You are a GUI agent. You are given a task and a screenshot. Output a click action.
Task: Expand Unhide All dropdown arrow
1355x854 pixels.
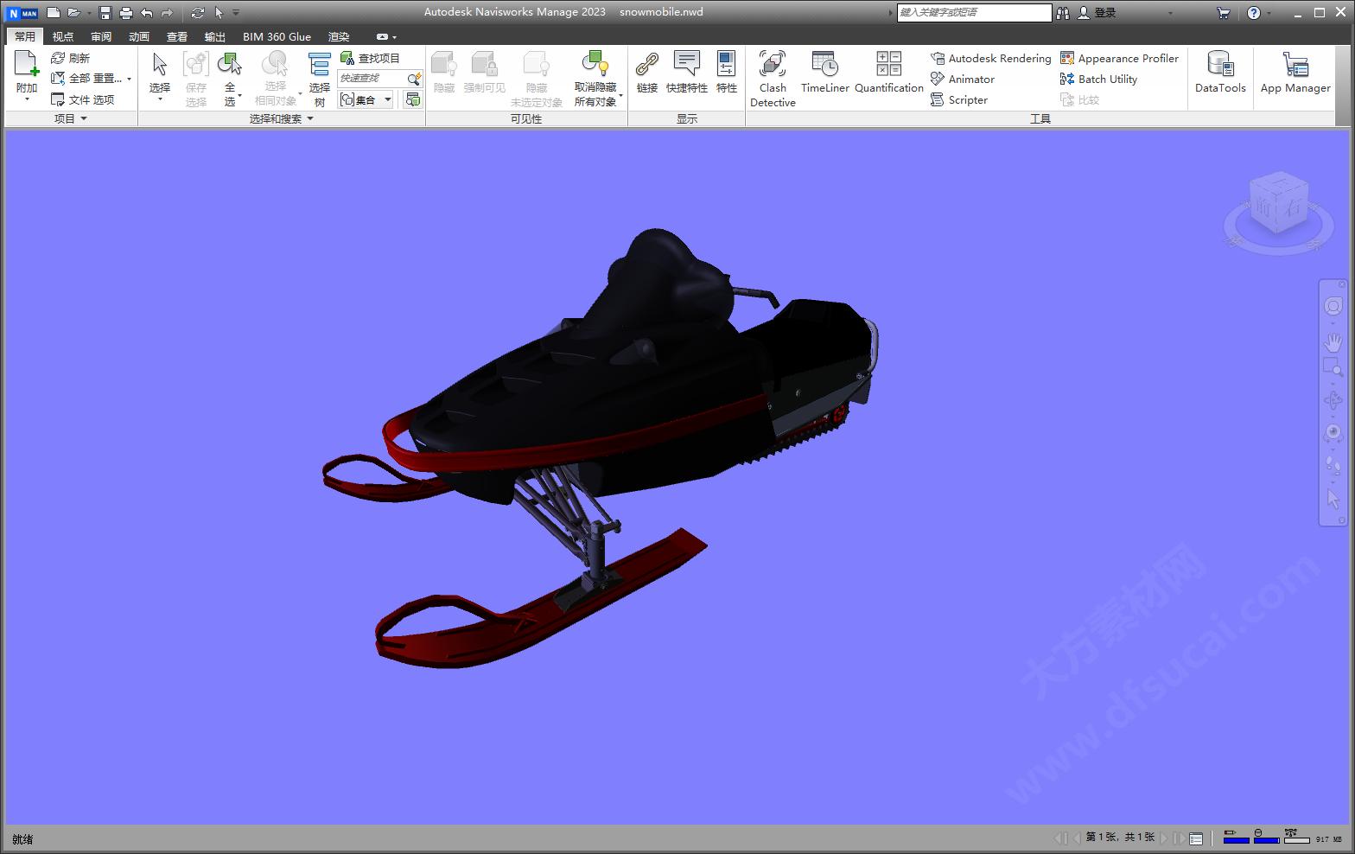point(620,95)
